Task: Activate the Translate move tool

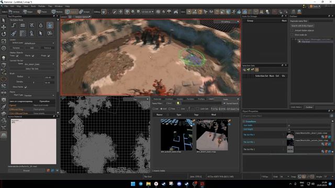Action: 4,27
